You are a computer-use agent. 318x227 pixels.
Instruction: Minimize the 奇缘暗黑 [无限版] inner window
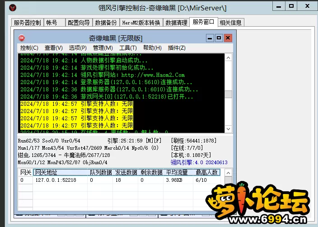[210, 38]
